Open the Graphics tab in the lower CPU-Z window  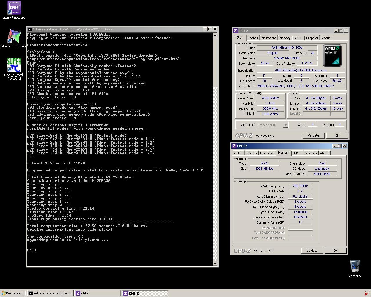[x=311, y=153]
